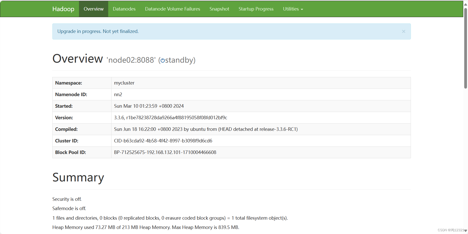
Task: Switch to the Datanodes tab
Action: (x=124, y=9)
